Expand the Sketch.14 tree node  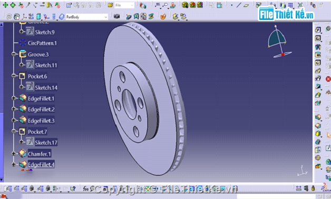(21, 87)
